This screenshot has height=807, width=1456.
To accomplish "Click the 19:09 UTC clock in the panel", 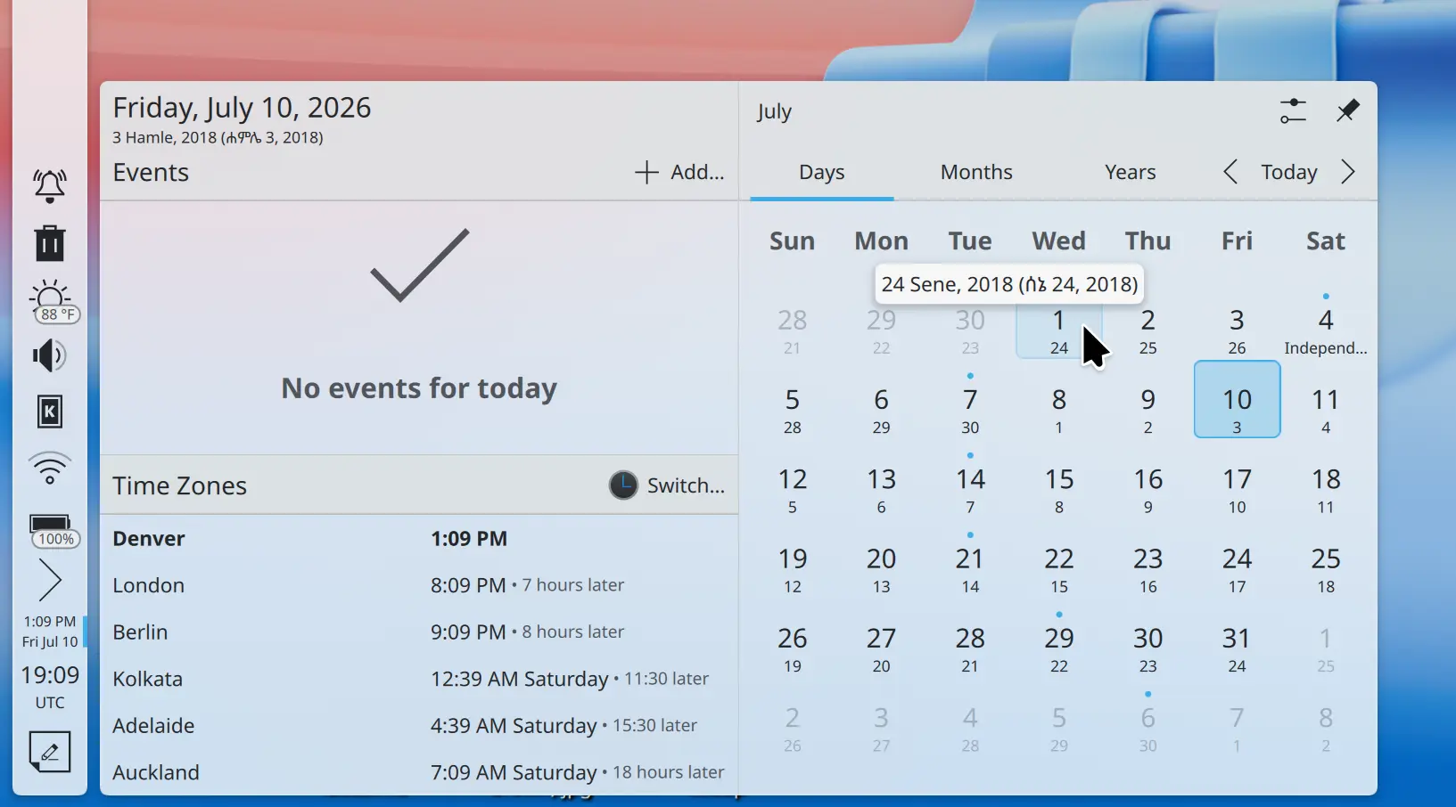I will click(50, 686).
